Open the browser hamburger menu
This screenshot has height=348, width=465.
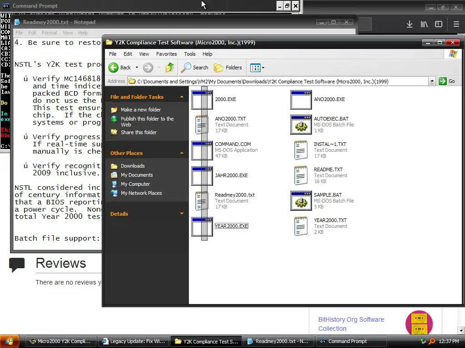pyautogui.click(x=456, y=24)
